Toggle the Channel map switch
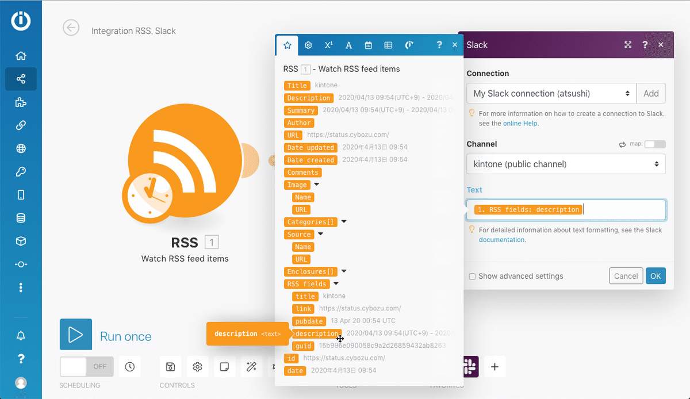Screen dimensions: 690x399 tap(655, 144)
